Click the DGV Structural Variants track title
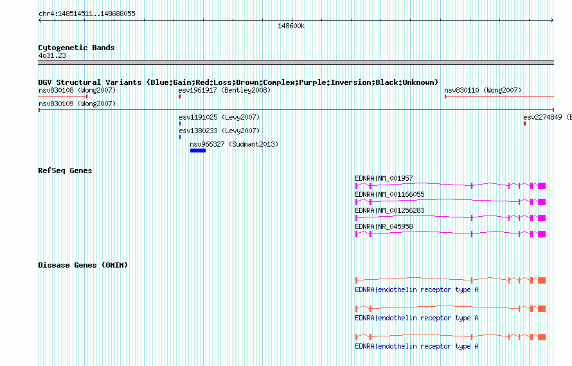The height and width of the screenshot is (366, 572). [x=238, y=82]
